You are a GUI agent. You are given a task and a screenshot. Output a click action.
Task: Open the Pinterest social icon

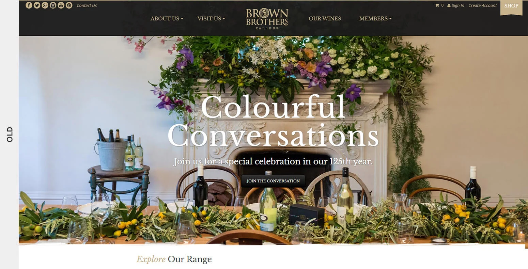pyautogui.click(x=69, y=5)
